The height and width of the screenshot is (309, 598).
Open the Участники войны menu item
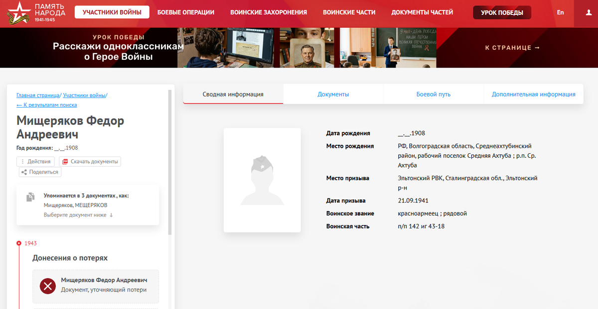pos(112,12)
